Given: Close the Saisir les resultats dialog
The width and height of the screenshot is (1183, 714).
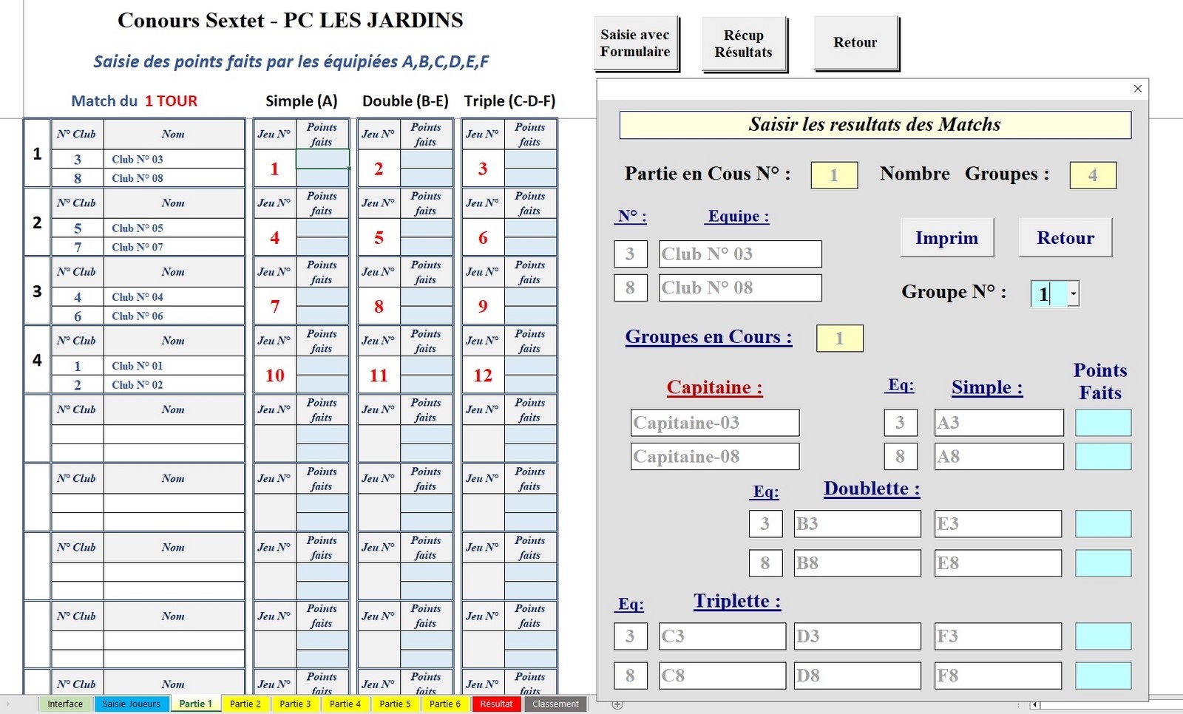Looking at the screenshot, I should click(x=1138, y=89).
